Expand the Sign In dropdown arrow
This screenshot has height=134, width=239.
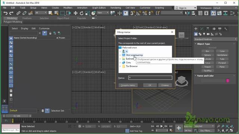195,8
